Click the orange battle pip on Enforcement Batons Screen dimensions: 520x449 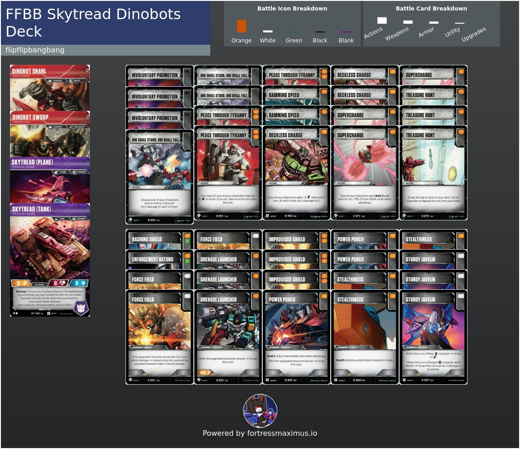pos(187,256)
